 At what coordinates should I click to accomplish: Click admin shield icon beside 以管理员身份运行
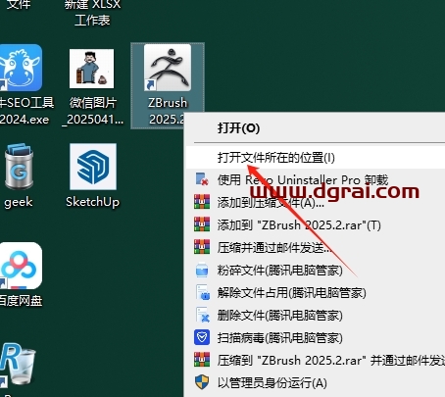(x=202, y=382)
